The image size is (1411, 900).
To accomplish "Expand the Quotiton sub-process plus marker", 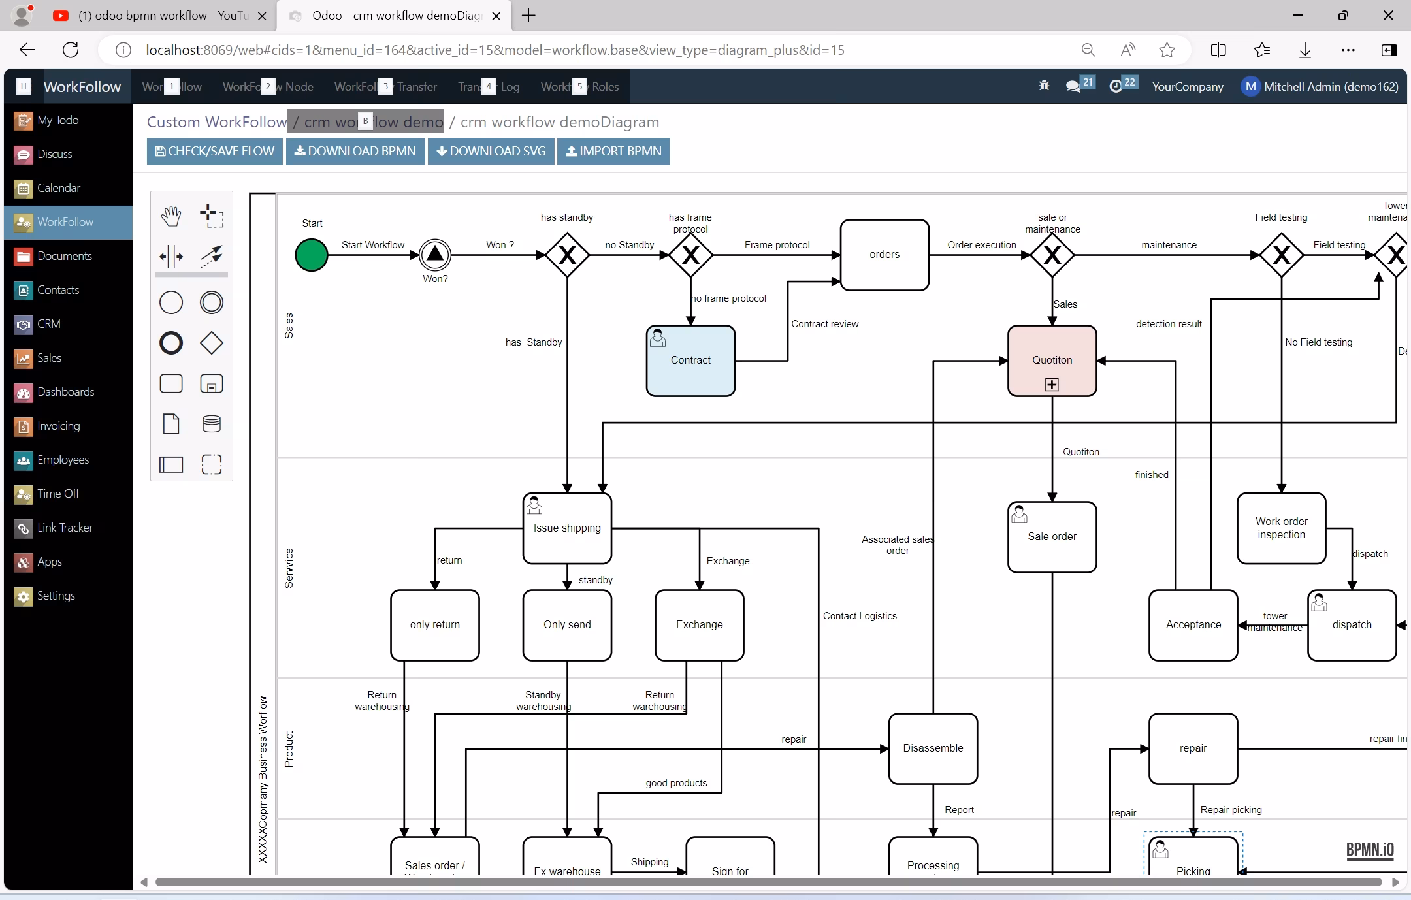I will click(x=1052, y=385).
